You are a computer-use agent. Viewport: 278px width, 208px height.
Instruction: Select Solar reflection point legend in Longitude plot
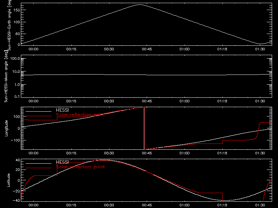(x=80, y=115)
